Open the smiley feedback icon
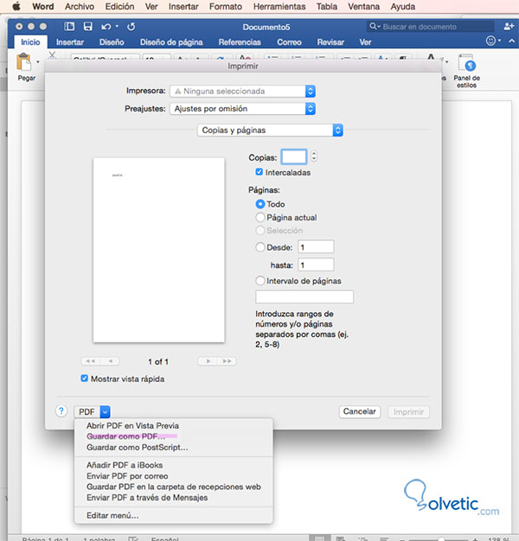 [490, 41]
